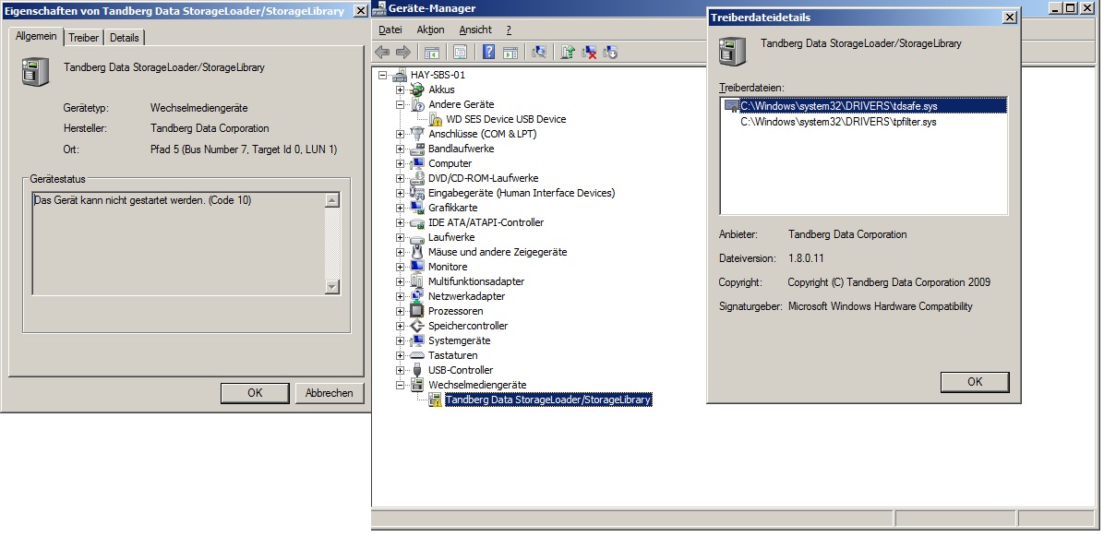The height and width of the screenshot is (537, 1104).
Task: Expand the Computer node
Action: tap(400, 163)
